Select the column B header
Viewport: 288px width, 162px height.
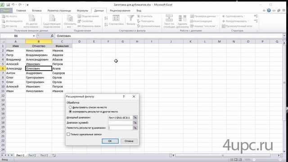[x=39, y=41]
